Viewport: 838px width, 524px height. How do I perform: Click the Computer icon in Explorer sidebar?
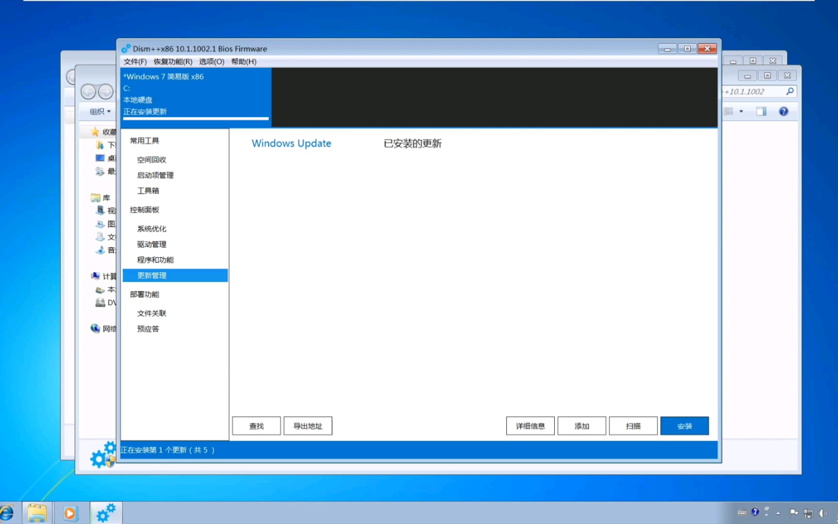(x=96, y=276)
